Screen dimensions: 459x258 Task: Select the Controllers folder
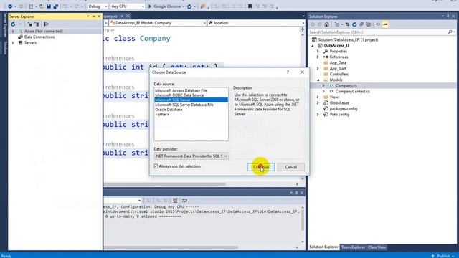339,74
